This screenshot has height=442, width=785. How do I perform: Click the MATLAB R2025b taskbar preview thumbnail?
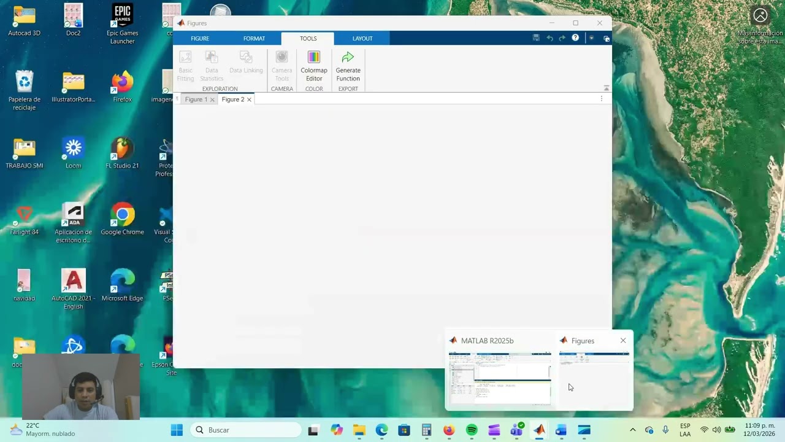point(500,378)
